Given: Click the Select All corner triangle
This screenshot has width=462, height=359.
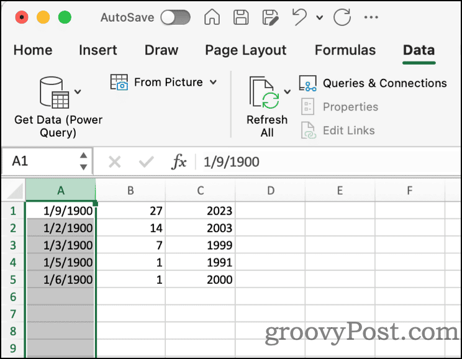Looking at the screenshot, I should point(14,191).
